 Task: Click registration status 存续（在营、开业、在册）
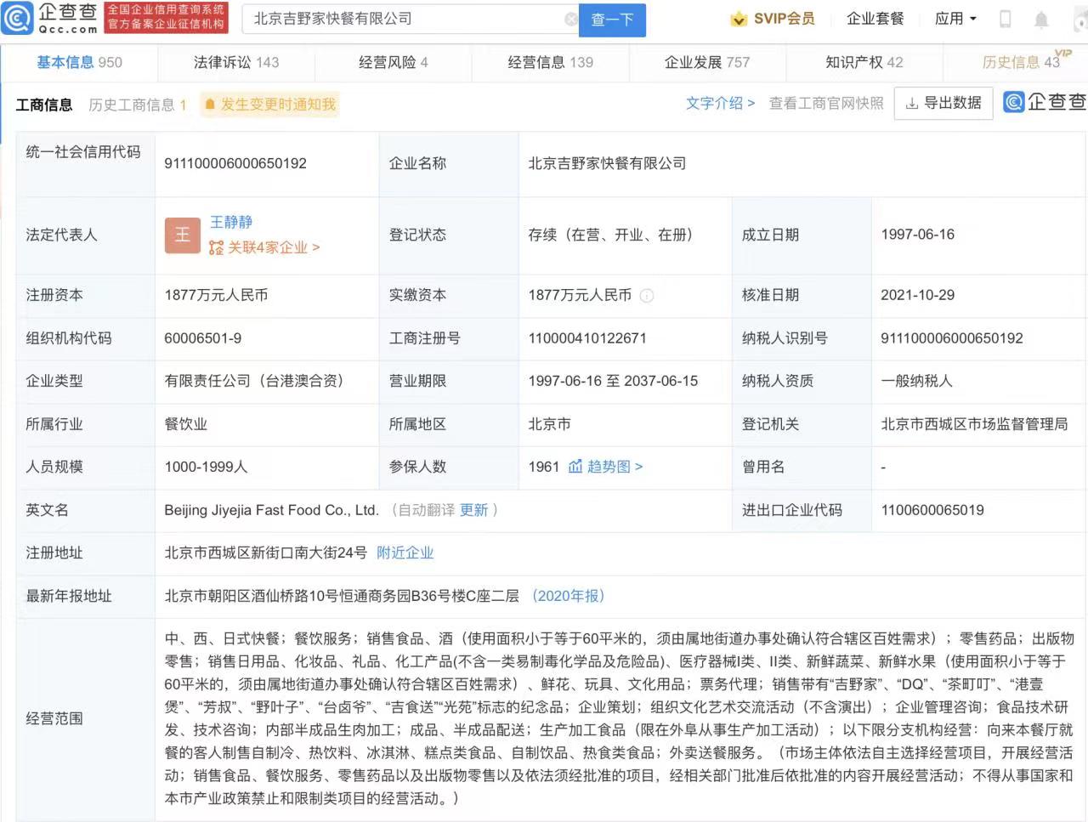tap(611, 235)
